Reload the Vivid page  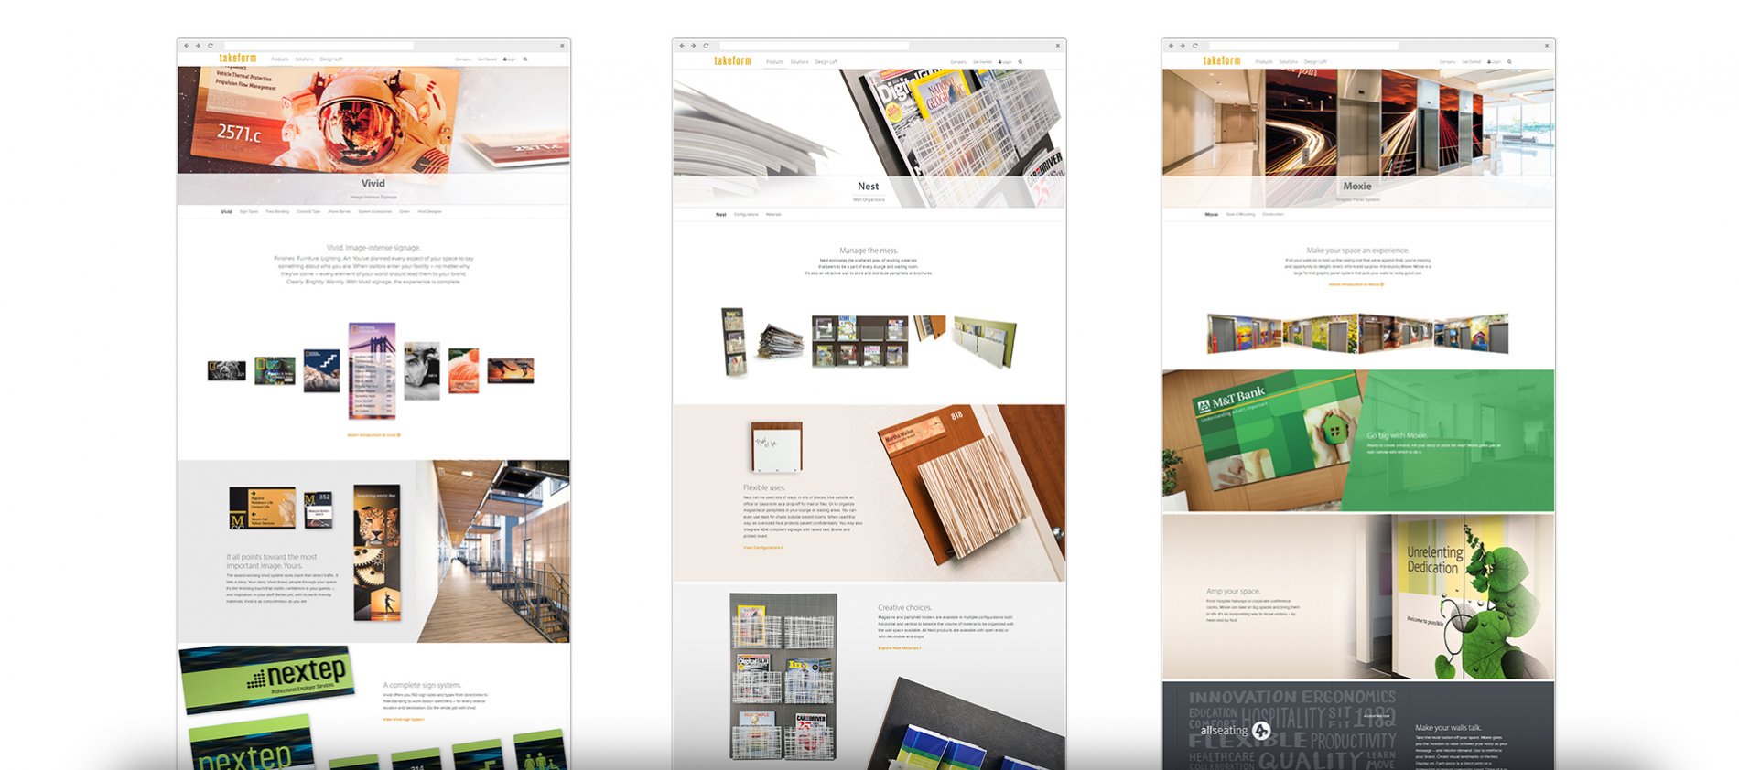(211, 45)
